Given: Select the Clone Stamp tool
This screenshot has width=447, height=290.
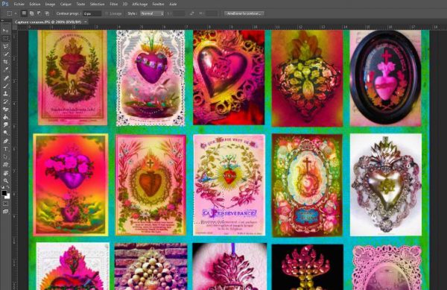Looking at the screenshot, I should click(5, 93).
